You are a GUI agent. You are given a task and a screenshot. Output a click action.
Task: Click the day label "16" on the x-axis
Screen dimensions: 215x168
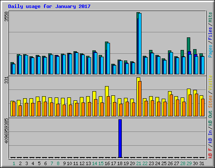[x=107, y=163]
